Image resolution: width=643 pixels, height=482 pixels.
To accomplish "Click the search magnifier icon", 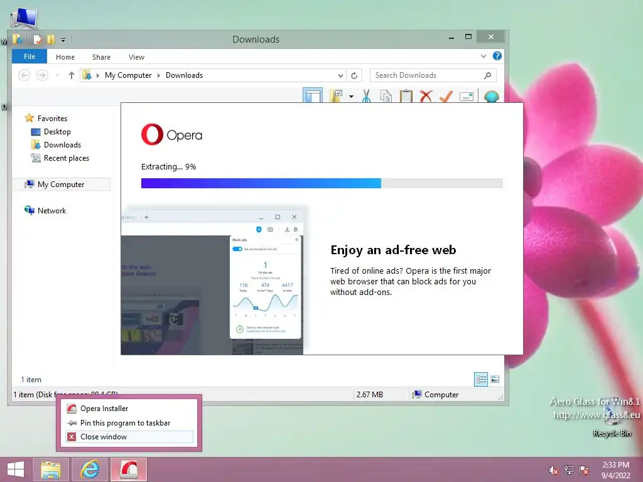I will coord(487,75).
